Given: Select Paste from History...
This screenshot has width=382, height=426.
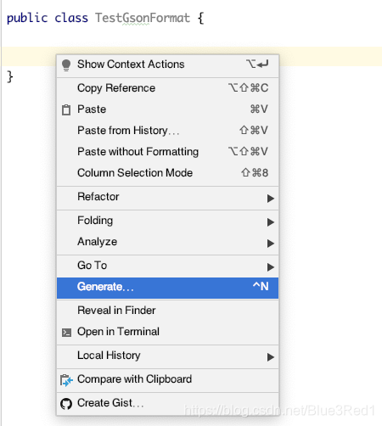Looking at the screenshot, I should coord(167,131).
